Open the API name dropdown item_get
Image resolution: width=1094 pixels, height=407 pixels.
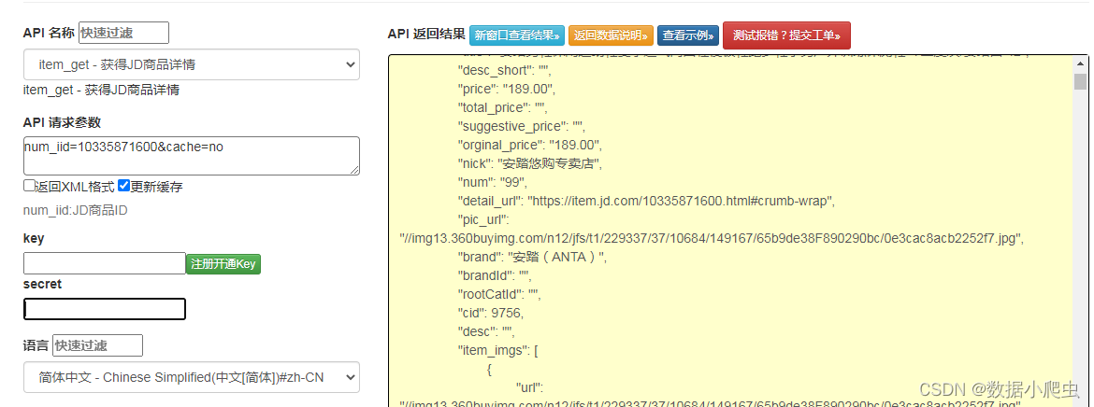tap(192, 64)
